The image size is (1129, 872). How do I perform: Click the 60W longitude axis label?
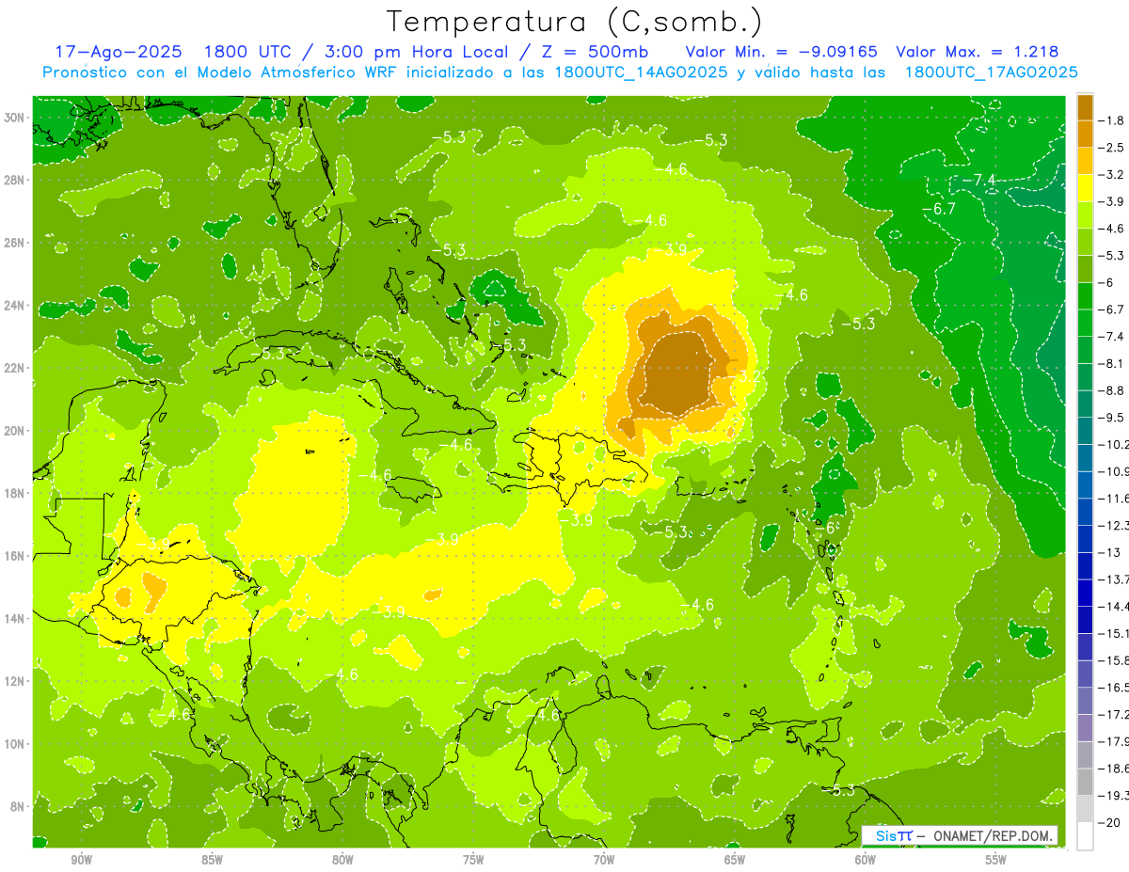866,860
